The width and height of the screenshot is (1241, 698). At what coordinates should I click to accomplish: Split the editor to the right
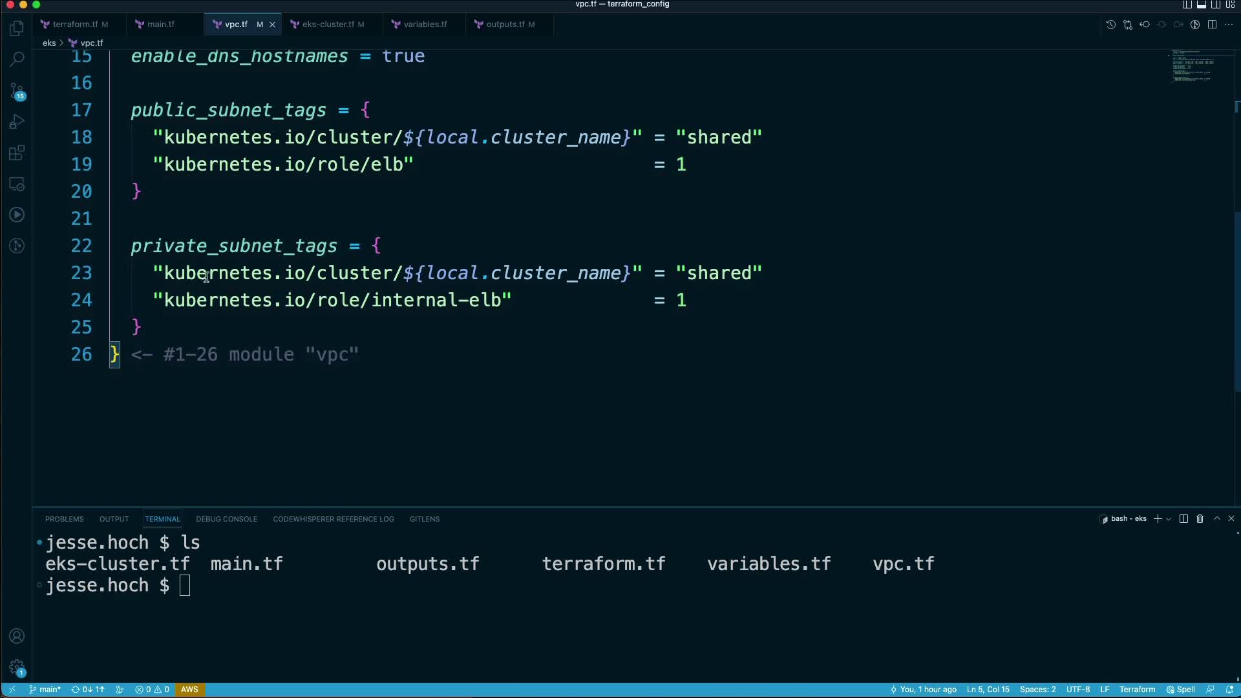point(1212,25)
